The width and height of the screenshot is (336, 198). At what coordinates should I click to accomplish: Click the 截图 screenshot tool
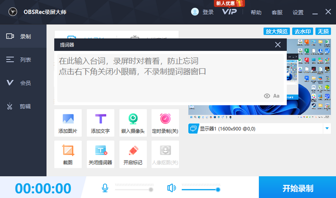click(x=68, y=154)
